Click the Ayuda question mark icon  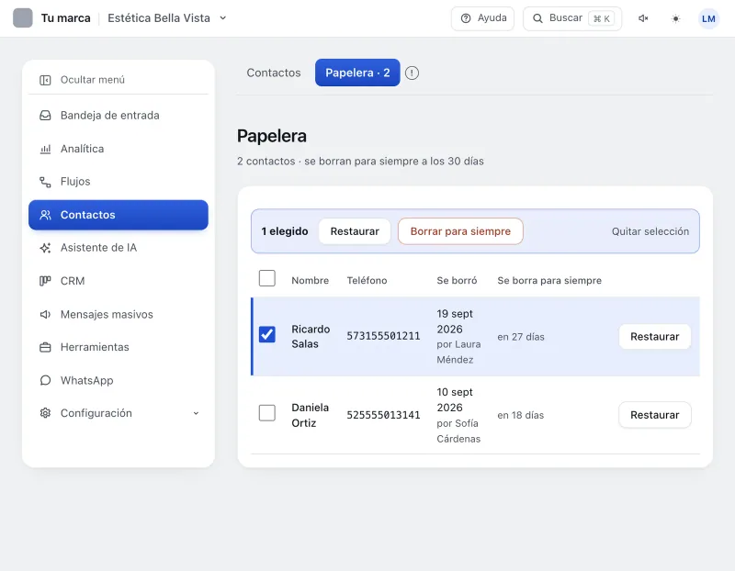466,18
